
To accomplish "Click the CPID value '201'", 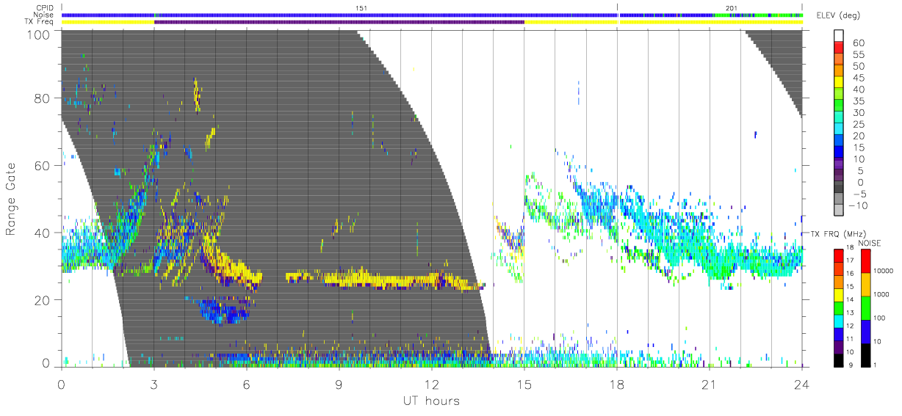I will tap(730, 8).
